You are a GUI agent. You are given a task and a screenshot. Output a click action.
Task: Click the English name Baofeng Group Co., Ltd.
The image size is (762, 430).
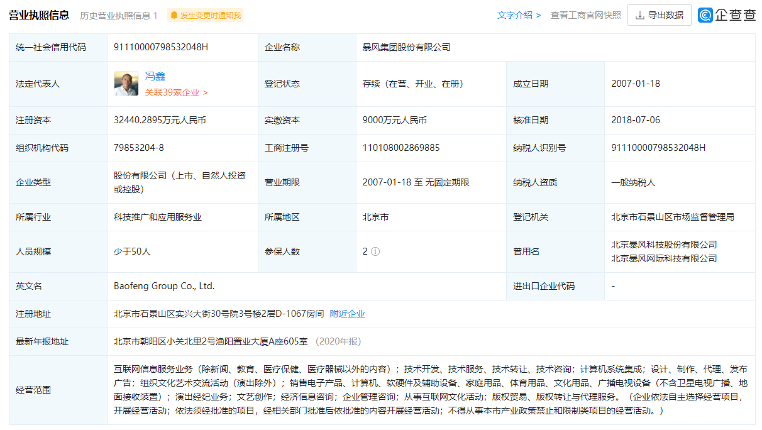click(164, 286)
